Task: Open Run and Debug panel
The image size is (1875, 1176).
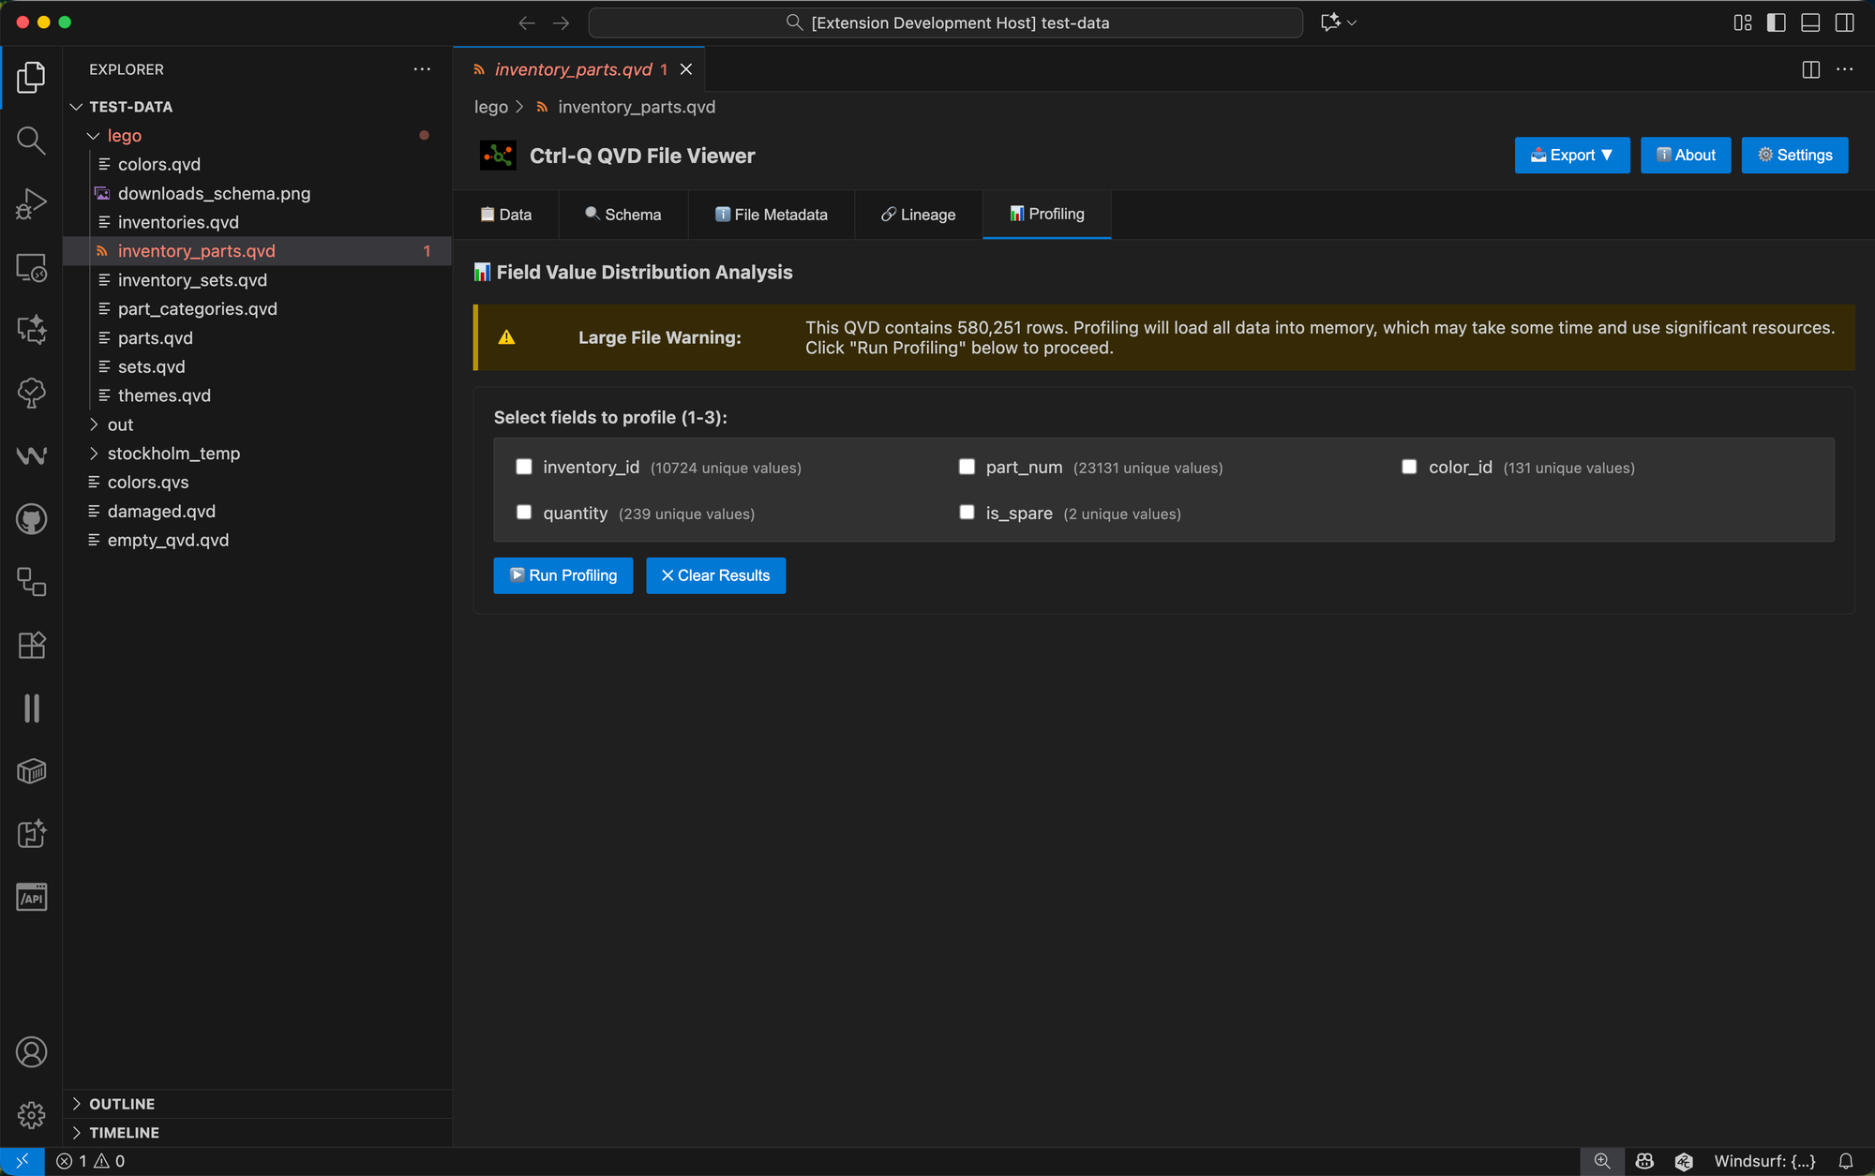Action: pos(31,203)
